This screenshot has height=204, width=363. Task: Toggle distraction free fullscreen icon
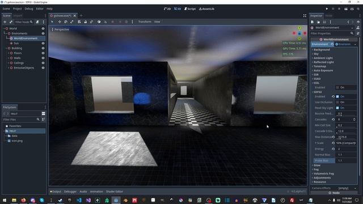[305, 16]
